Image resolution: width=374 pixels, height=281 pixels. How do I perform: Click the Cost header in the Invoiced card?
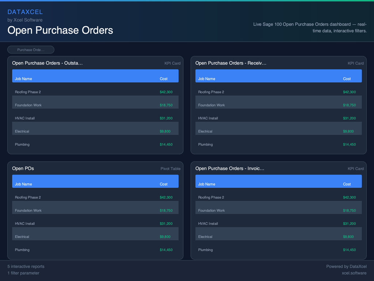[x=347, y=184]
